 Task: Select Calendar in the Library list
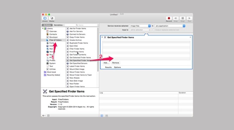[53, 31]
